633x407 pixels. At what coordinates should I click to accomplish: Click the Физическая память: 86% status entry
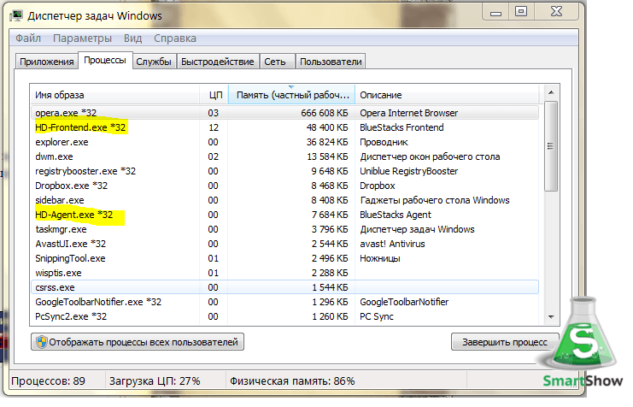(292, 381)
